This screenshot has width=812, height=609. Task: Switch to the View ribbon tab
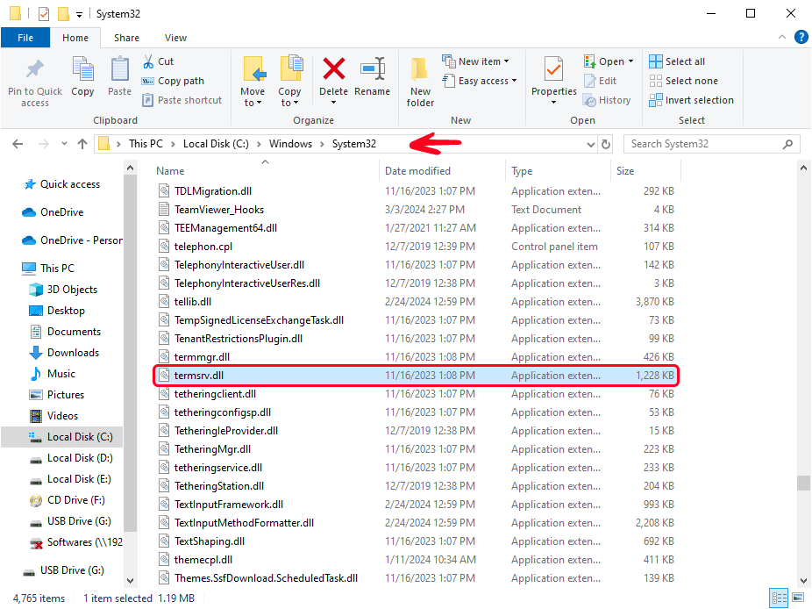pos(175,38)
